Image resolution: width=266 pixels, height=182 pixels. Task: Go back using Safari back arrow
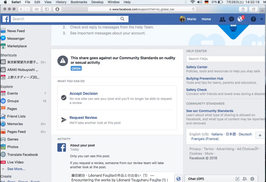tap(21, 9)
